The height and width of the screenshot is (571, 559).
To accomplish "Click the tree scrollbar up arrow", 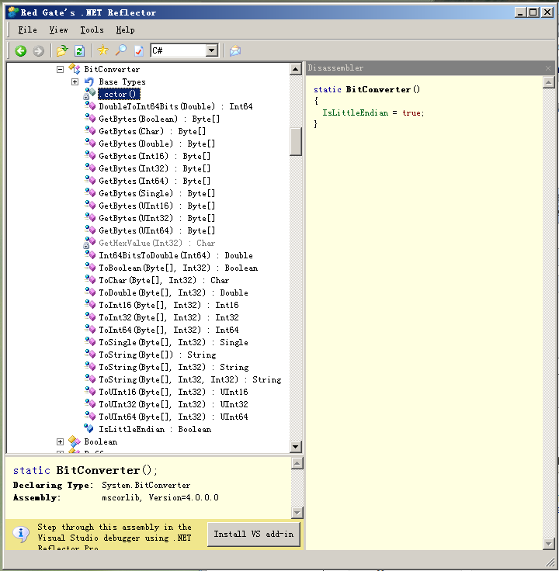I will [x=296, y=69].
